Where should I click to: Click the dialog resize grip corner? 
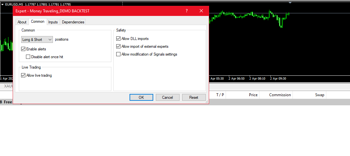point(207,102)
